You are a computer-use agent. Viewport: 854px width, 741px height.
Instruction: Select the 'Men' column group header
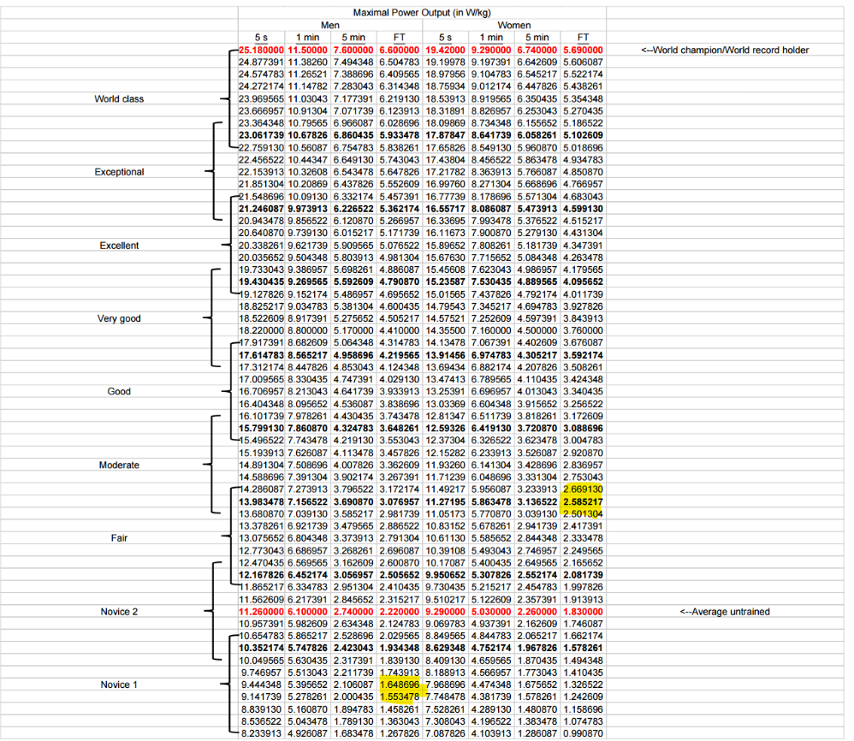pyautogui.click(x=329, y=26)
